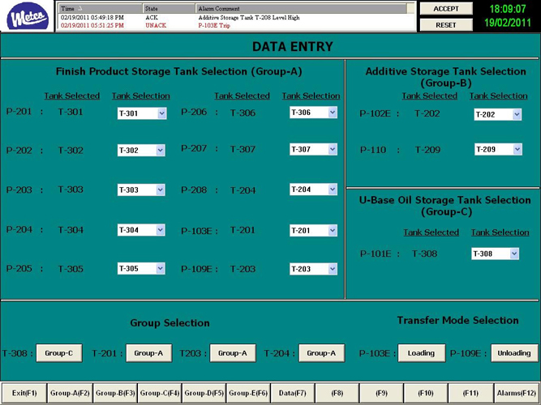Viewport: 541px width, 405px height.
Task: Expand the P-208 T-204 dropdown
Action: [313, 190]
